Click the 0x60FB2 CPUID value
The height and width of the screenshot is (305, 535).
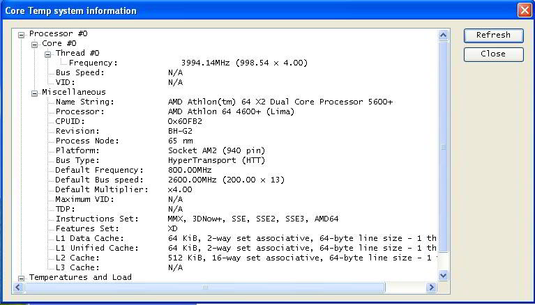pos(186,121)
